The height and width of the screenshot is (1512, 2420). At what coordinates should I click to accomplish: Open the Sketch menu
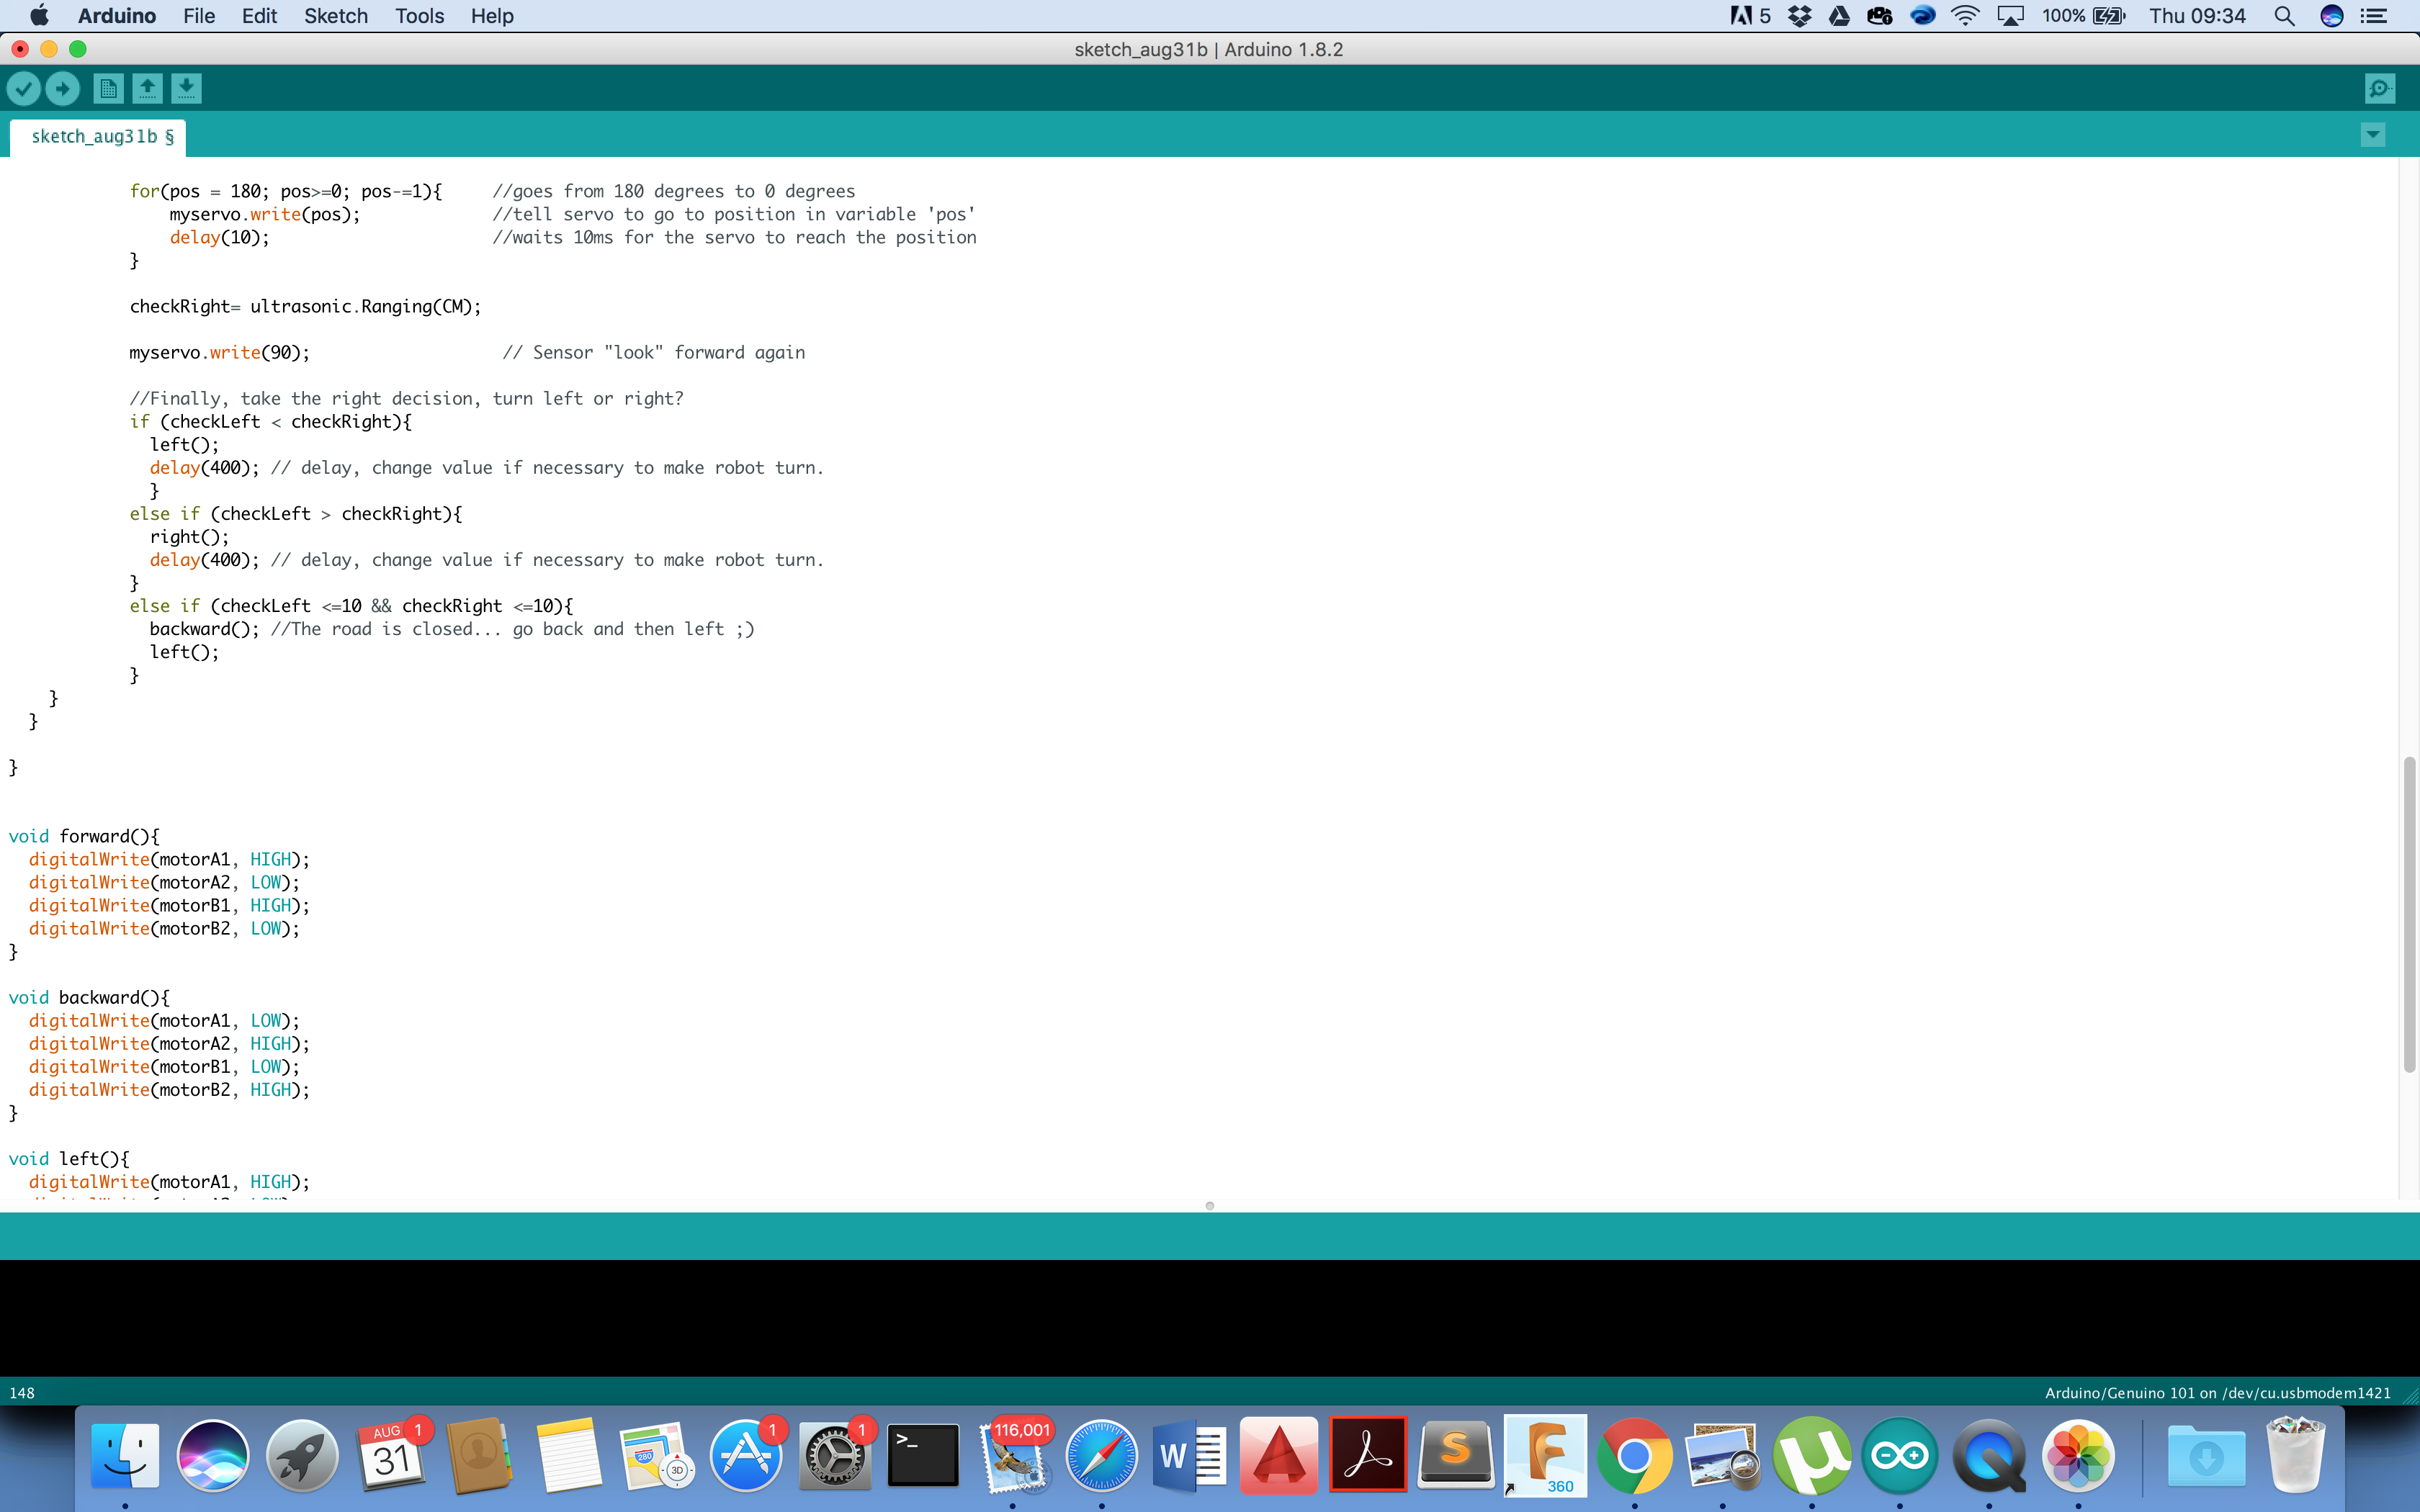336,16
